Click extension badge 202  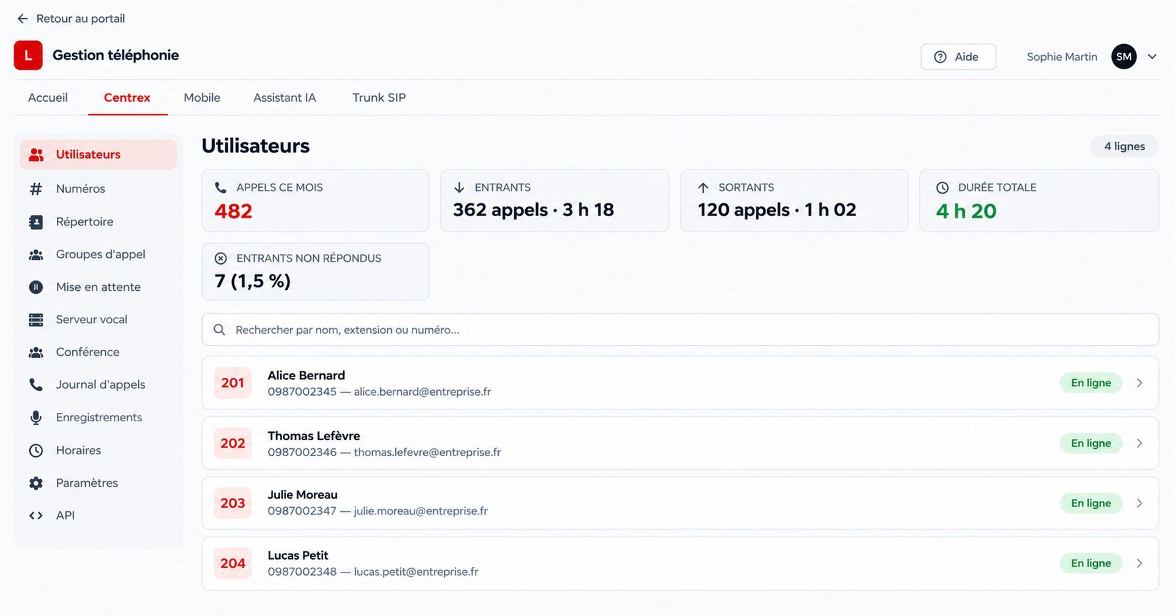[233, 443]
